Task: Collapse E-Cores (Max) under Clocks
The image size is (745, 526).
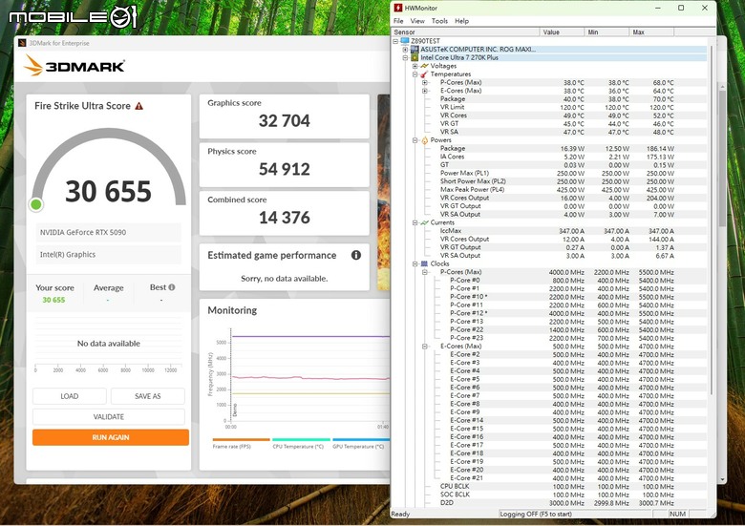Action: 425,347
